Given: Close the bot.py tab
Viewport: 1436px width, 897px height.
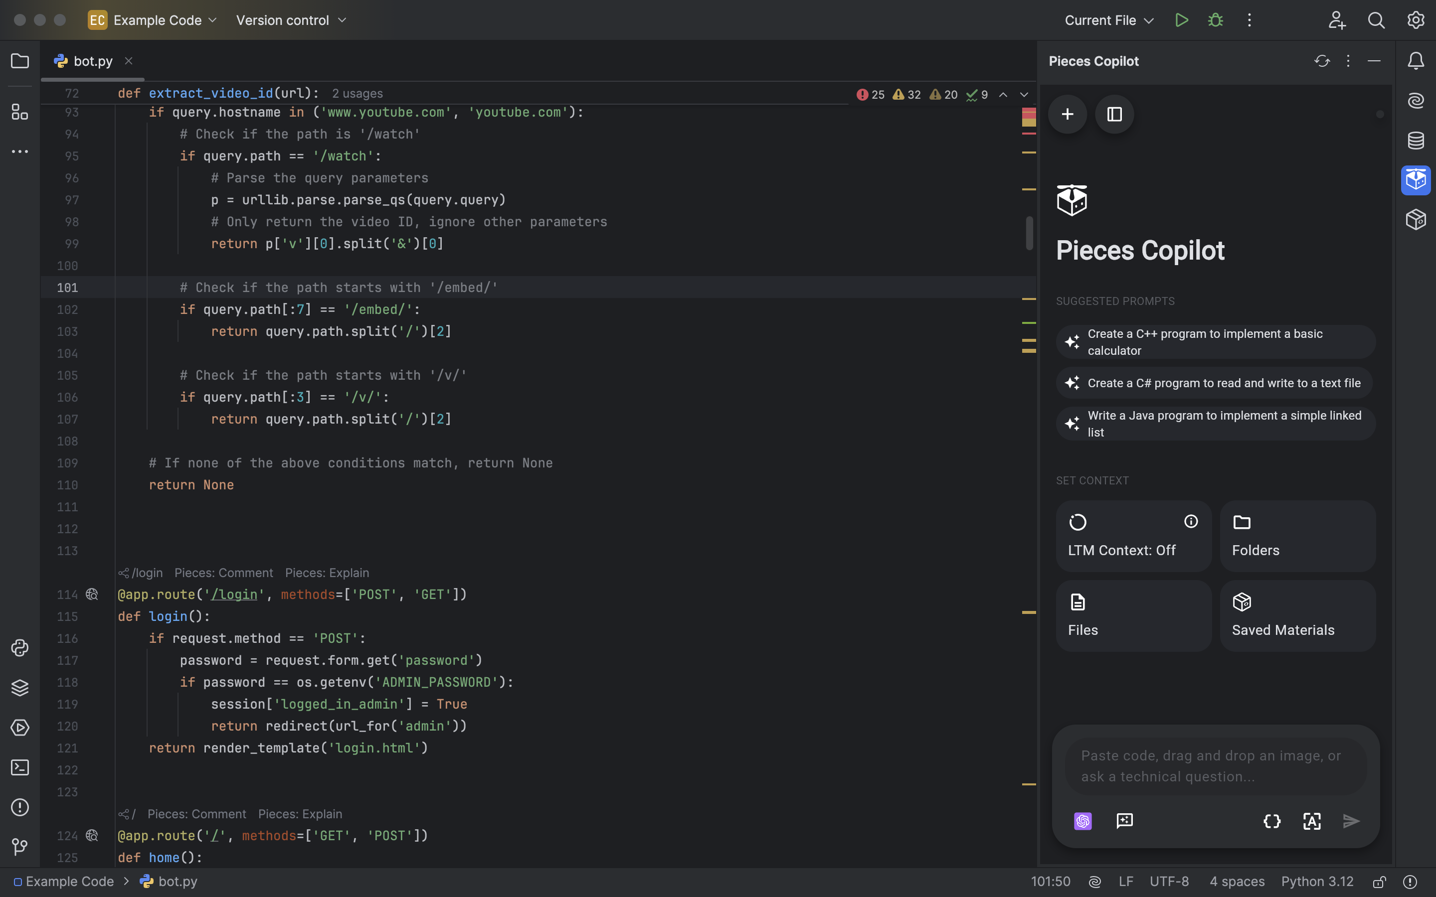Looking at the screenshot, I should 128,61.
